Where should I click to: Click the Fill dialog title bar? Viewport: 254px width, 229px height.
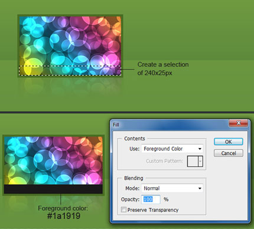coord(170,125)
